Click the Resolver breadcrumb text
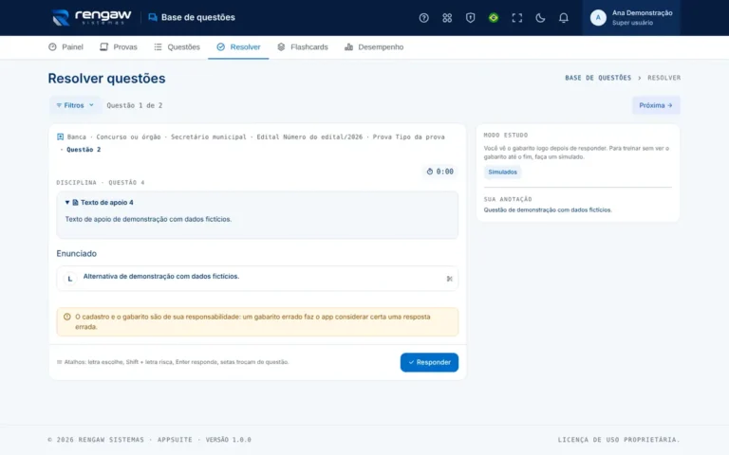This screenshot has height=455, width=729. click(x=664, y=78)
